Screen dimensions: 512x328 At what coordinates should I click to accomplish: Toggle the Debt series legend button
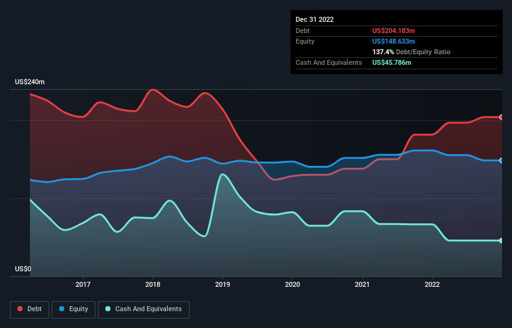[30, 309]
